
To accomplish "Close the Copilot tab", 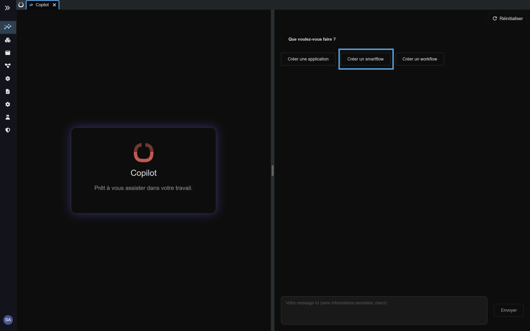I will click(54, 5).
